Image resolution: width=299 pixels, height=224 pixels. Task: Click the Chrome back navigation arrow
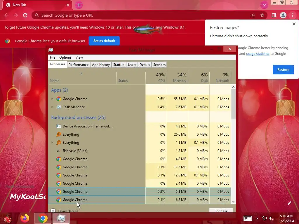point(6,15)
